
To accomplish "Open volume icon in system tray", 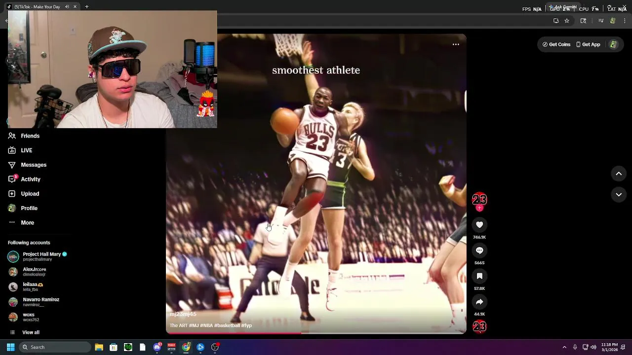I will [x=593, y=347].
